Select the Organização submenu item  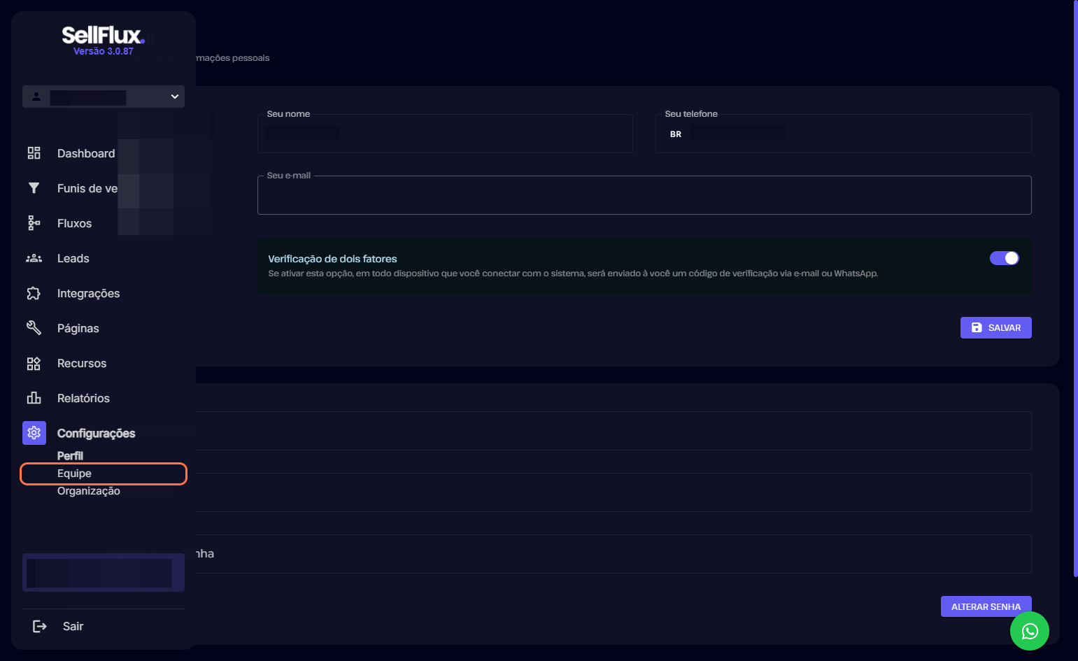click(89, 491)
